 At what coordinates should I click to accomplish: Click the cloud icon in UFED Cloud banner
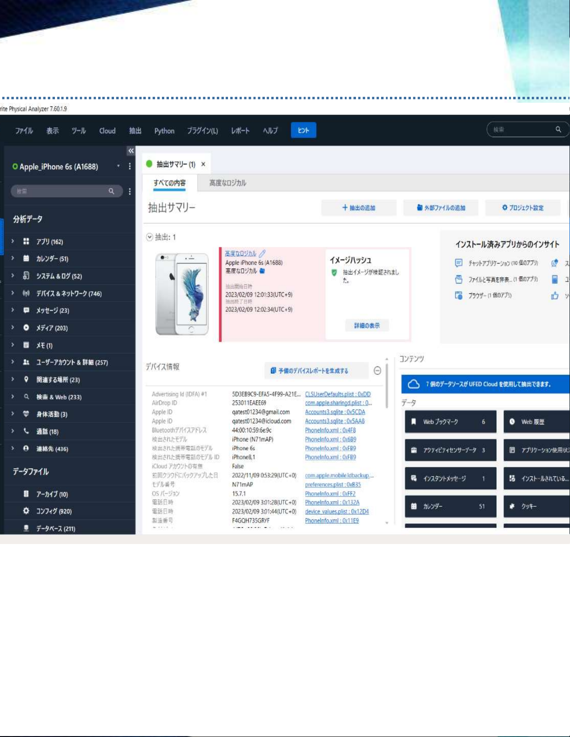click(414, 384)
